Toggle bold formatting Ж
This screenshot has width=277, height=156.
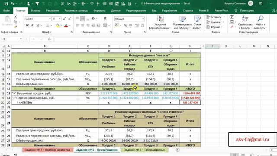[27, 26]
